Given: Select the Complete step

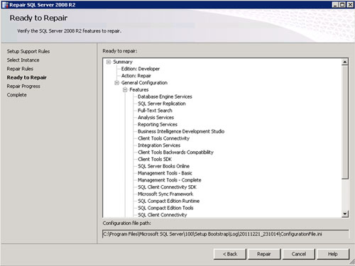Looking at the screenshot, I should pos(16,95).
